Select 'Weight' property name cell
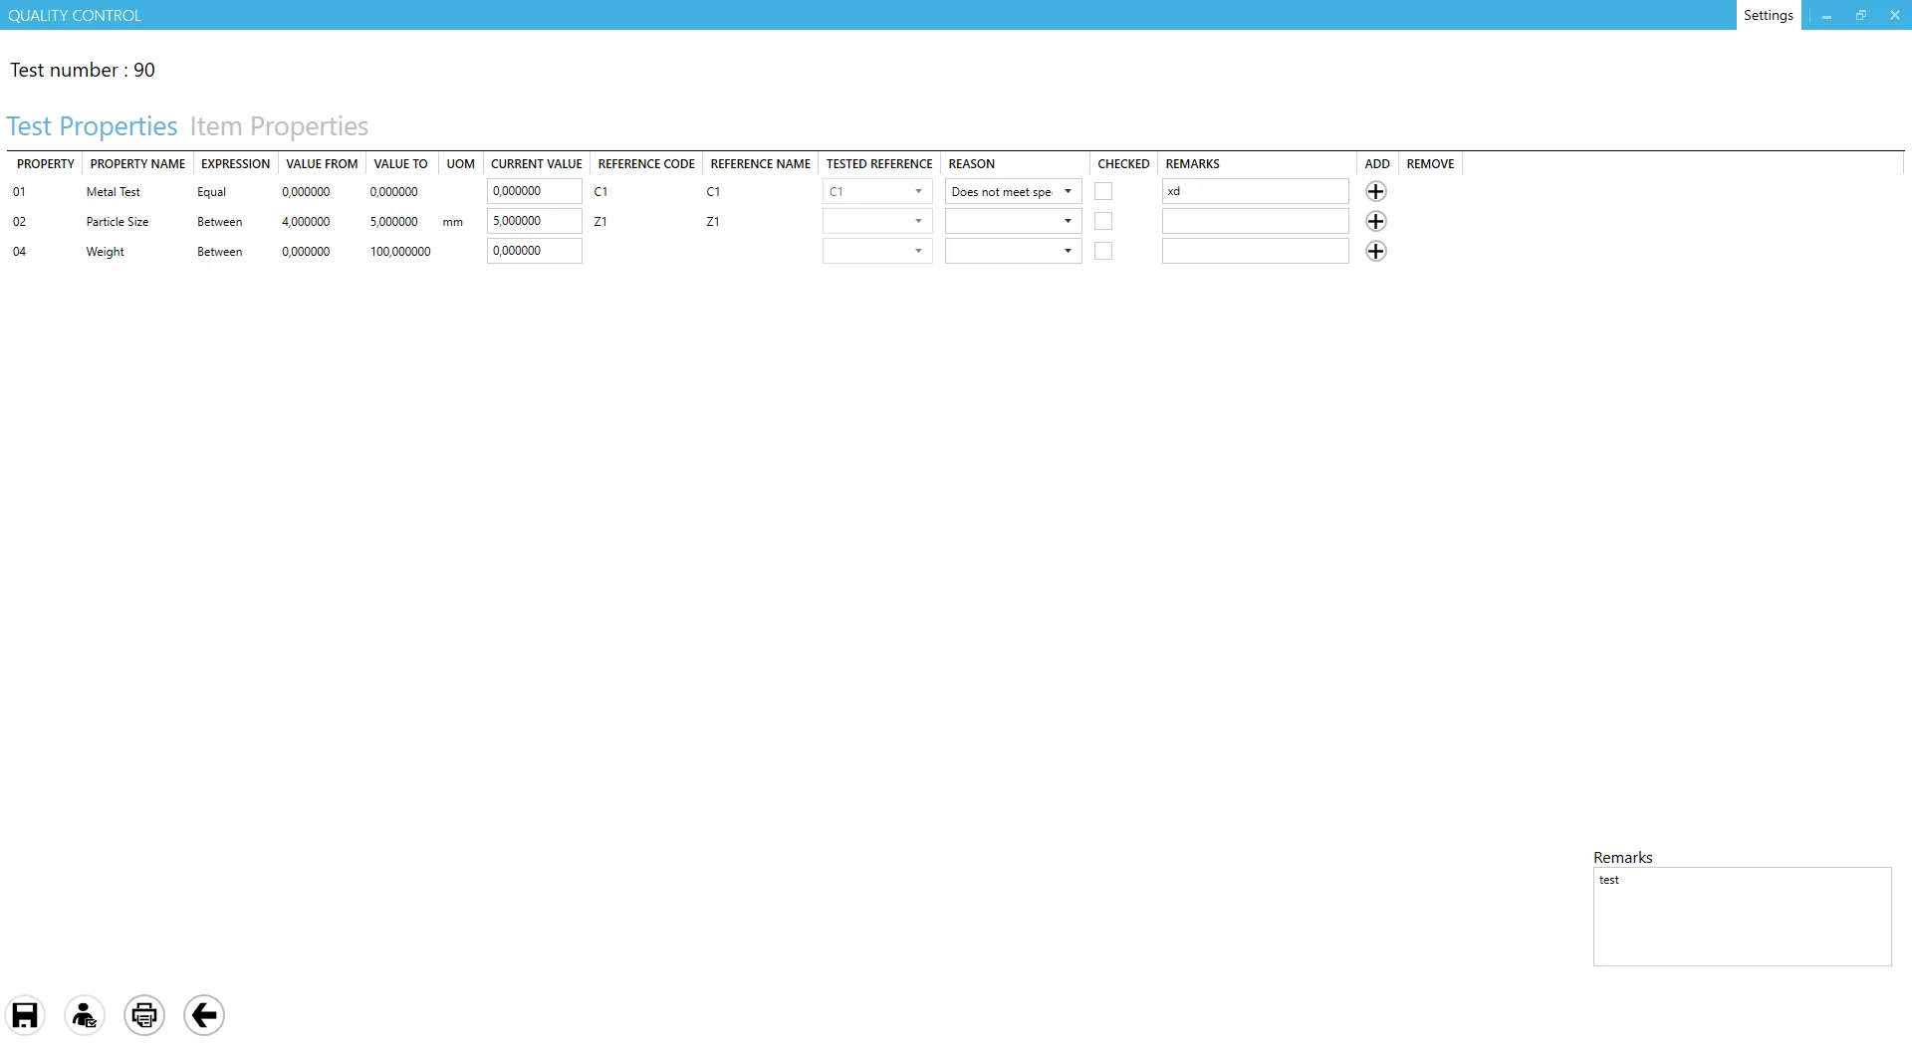The height and width of the screenshot is (1045, 1912). click(x=105, y=252)
